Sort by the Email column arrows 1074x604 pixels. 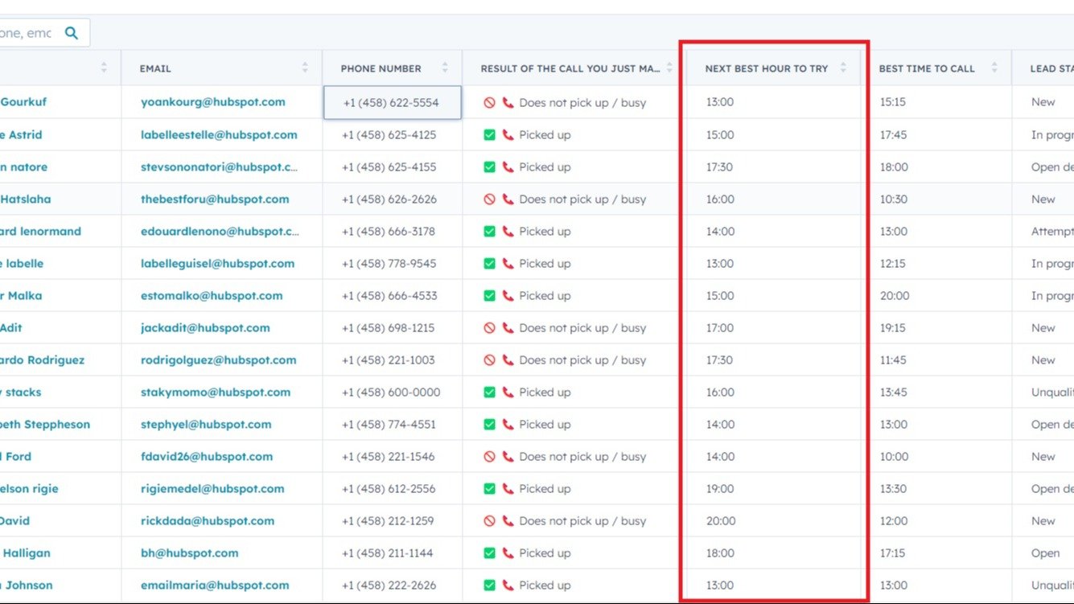305,68
